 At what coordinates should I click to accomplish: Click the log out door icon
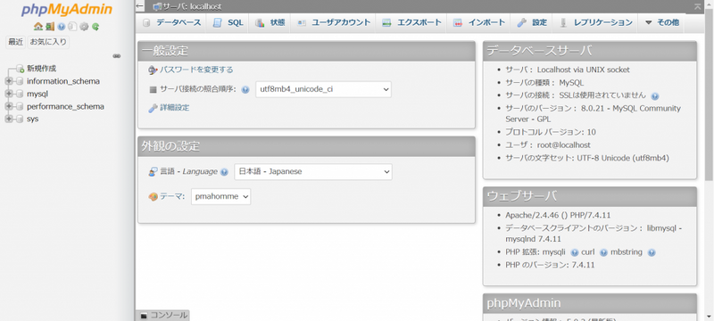(50, 27)
